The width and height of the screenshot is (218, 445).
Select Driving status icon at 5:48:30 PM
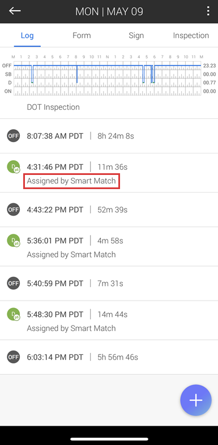14,314
